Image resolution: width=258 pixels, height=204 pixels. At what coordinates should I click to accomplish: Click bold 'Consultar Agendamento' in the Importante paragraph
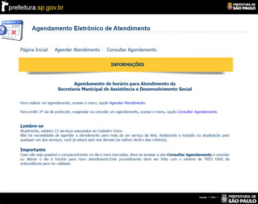(x=189, y=154)
